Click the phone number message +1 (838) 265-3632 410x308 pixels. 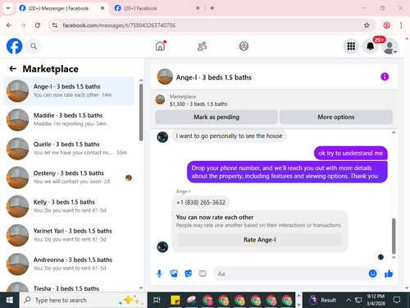pos(201,203)
